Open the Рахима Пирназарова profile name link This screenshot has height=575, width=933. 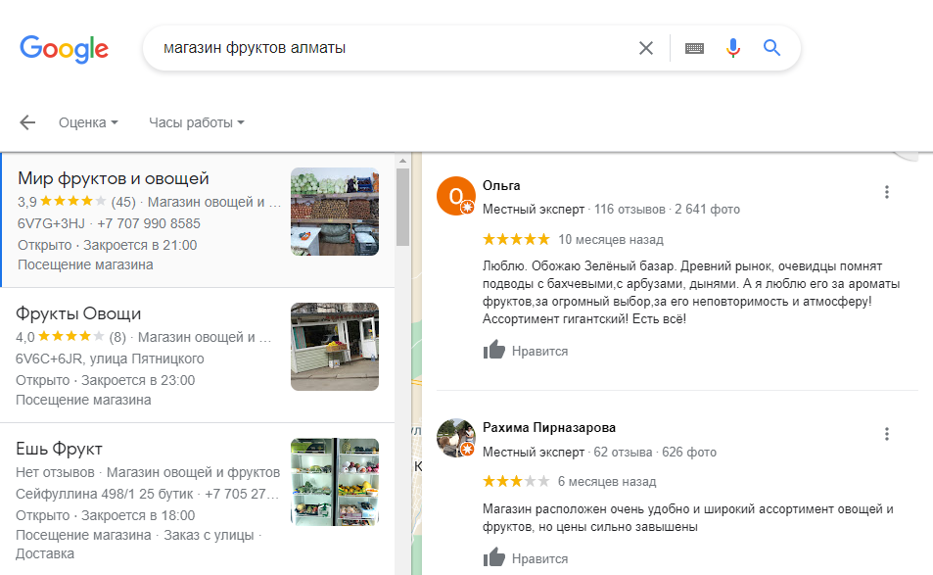pyautogui.click(x=548, y=427)
